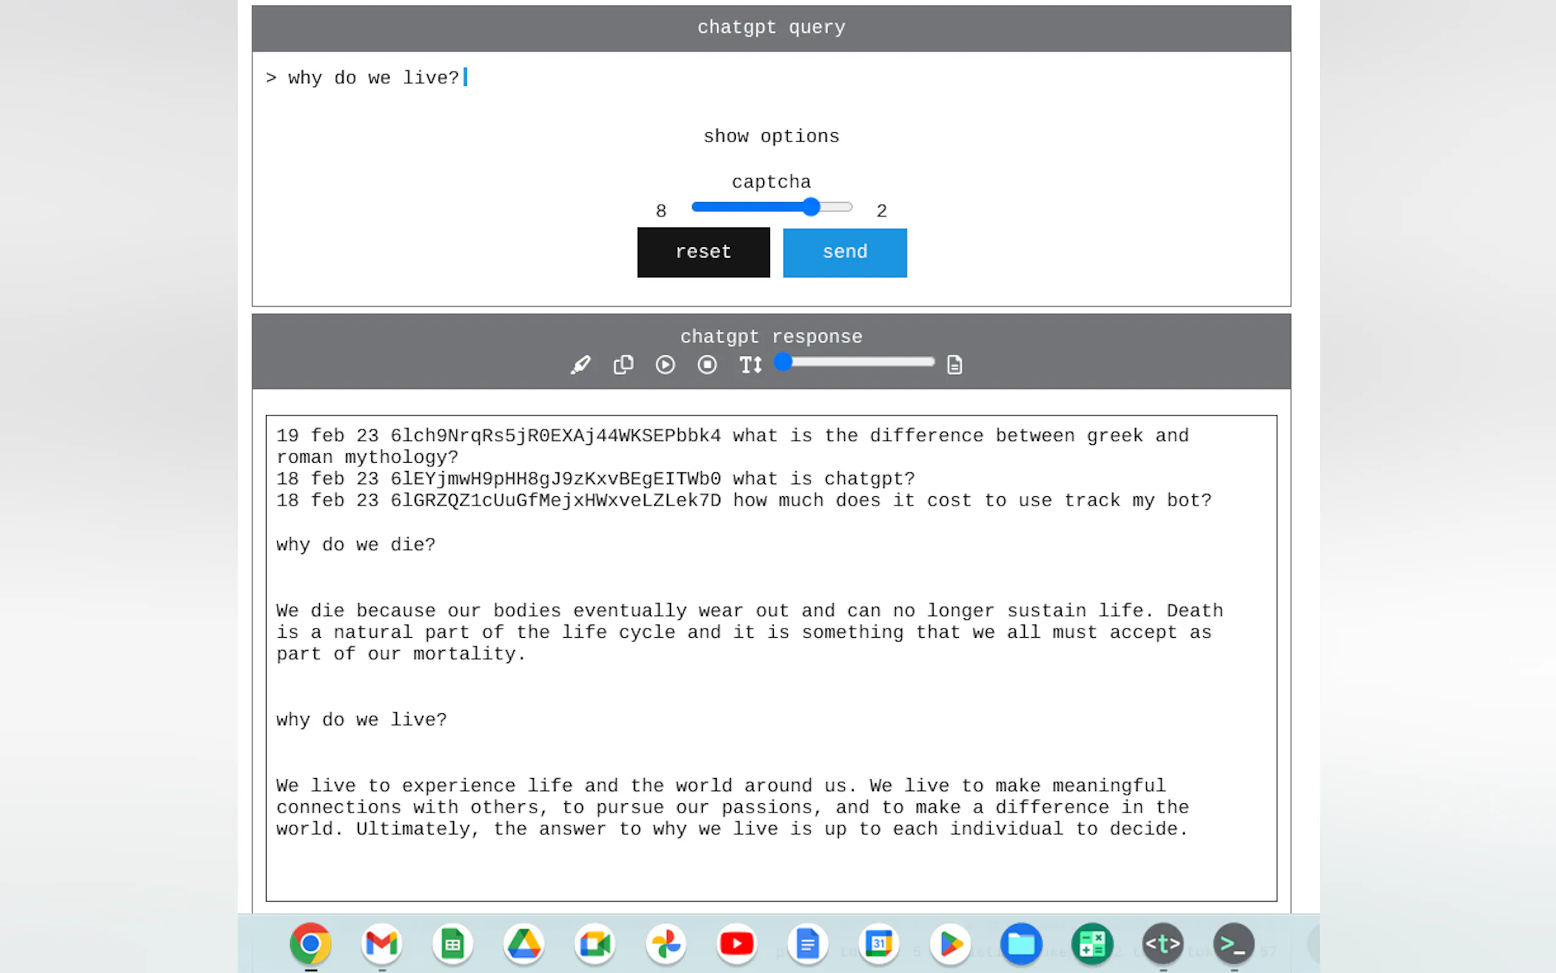
Task: Click inside the chatgpt response text area
Action: (771, 657)
